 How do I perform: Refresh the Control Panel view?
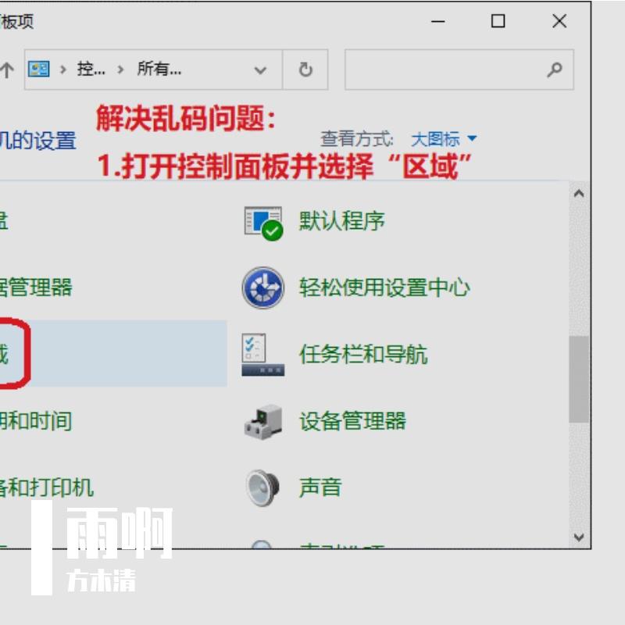305,70
